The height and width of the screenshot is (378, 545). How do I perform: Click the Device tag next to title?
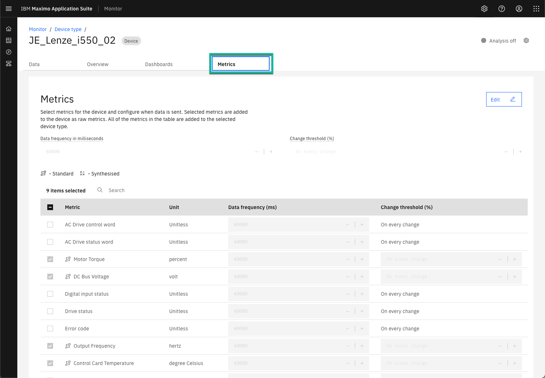coord(131,41)
